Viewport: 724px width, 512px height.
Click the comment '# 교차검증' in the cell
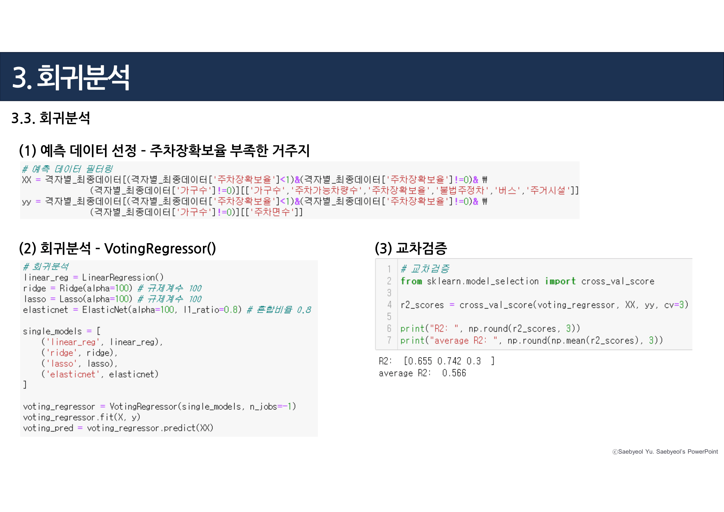(x=425, y=269)
